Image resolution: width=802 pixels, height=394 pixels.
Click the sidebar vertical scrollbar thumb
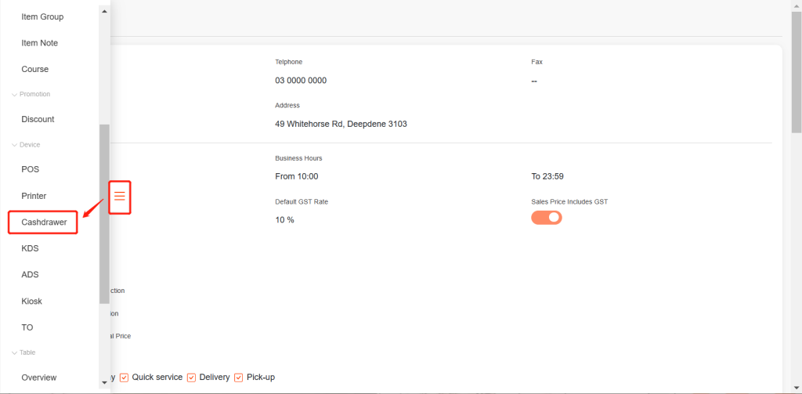pos(105,211)
